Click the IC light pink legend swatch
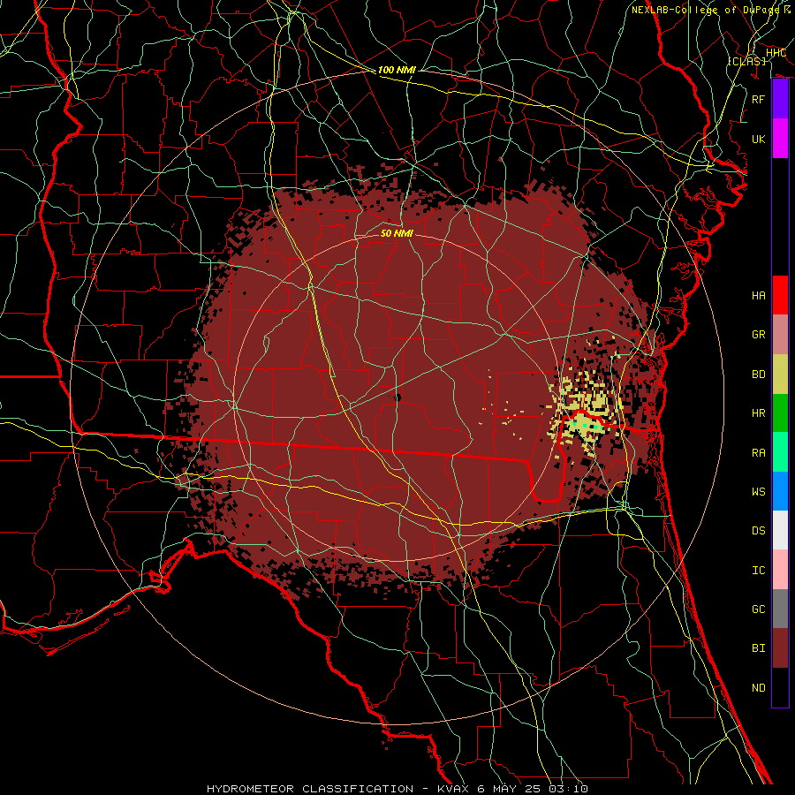This screenshot has width=795, height=795. click(x=780, y=570)
